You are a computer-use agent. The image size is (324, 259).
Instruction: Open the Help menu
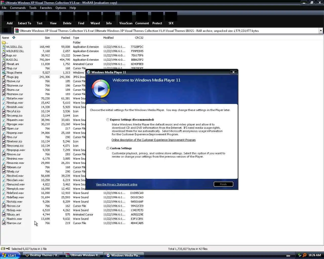click(x=73, y=8)
